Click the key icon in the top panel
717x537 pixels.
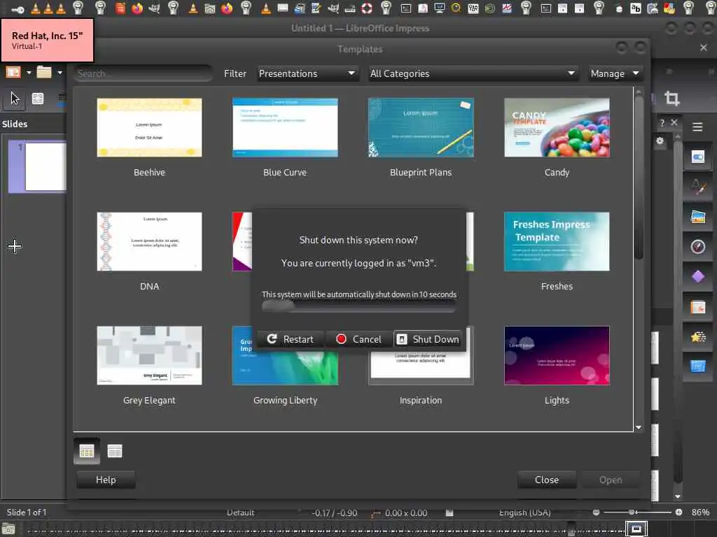18,9
